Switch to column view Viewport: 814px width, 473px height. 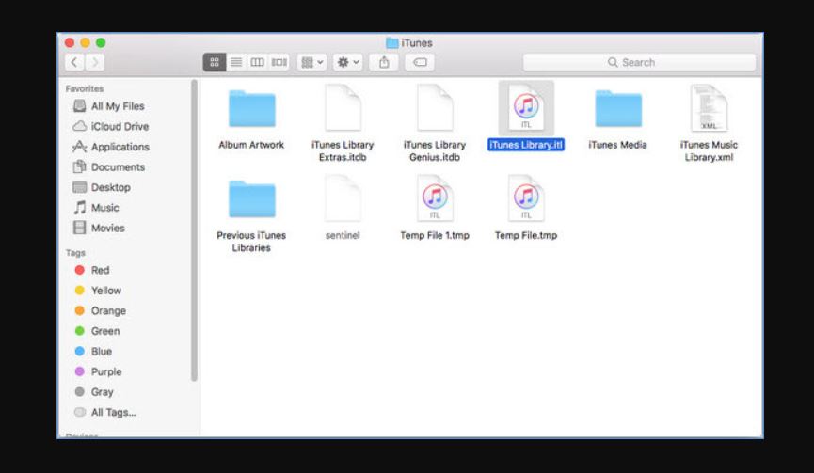pyautogui.click(x=257, y=62)
